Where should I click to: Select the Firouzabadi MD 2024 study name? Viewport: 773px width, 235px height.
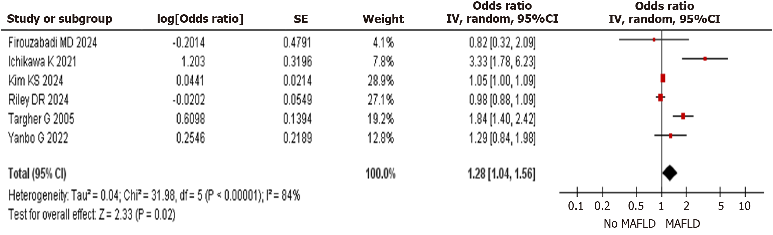point(52,43)
